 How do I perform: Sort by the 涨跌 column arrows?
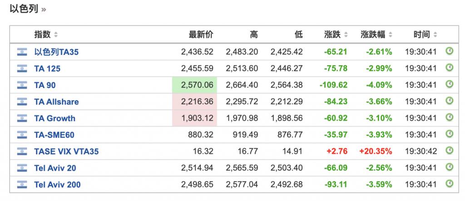coord(346,34)
